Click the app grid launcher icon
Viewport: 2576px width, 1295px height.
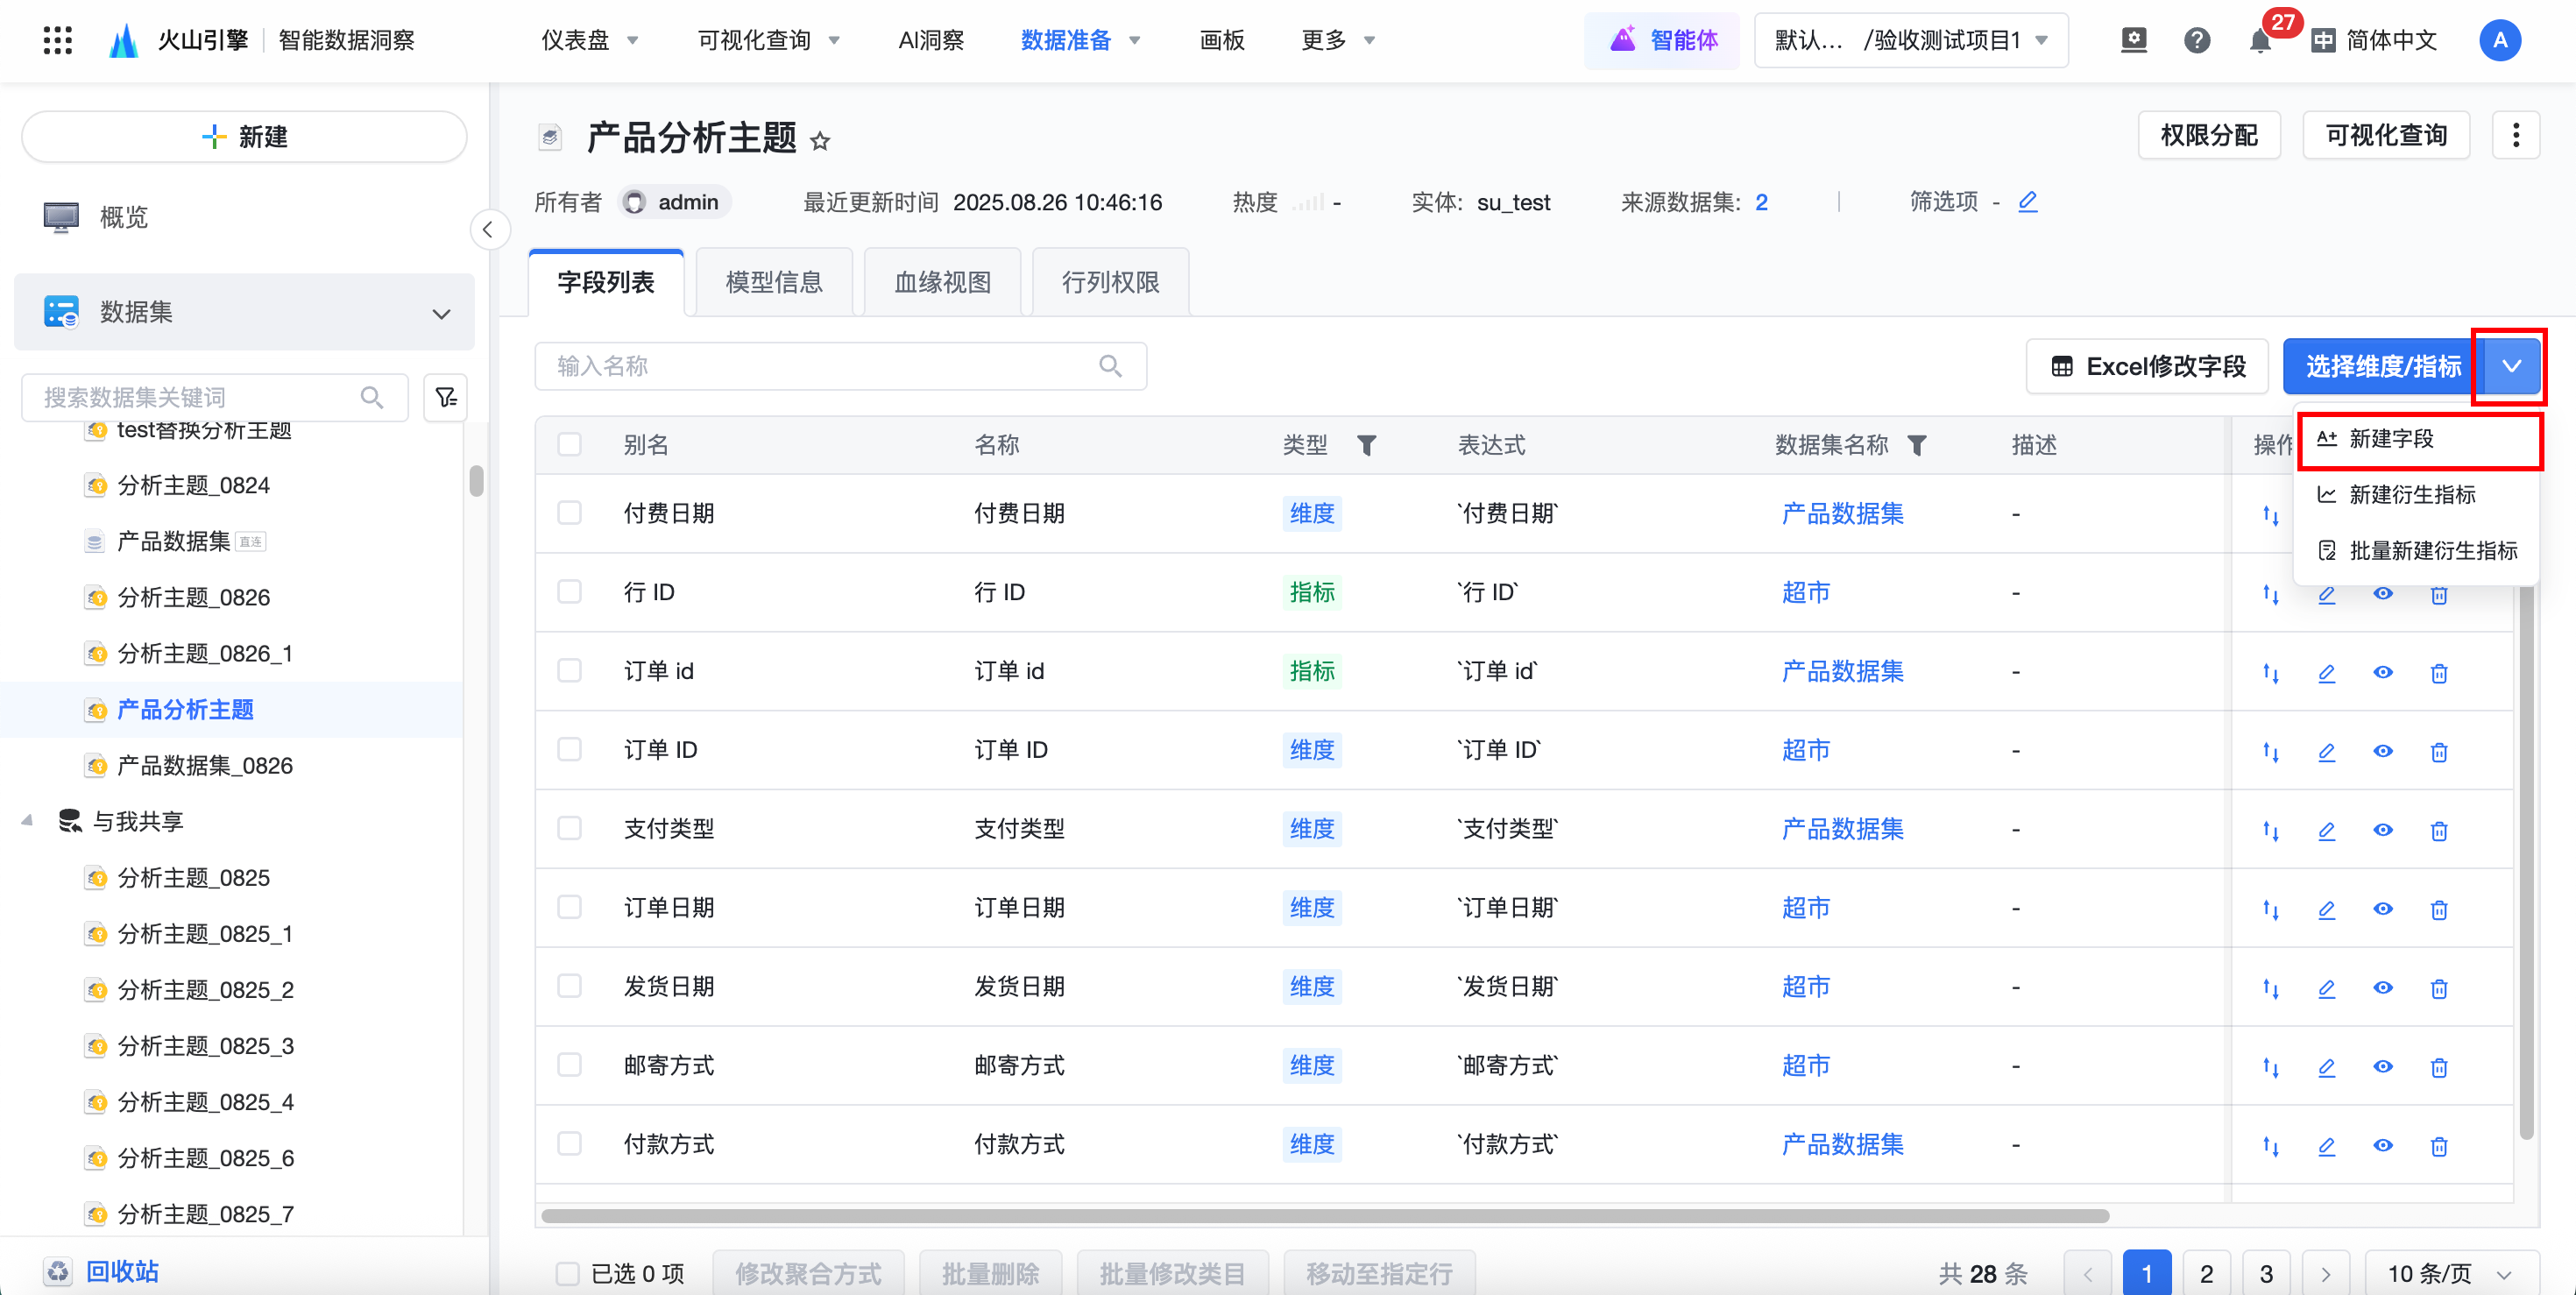[x=58, y=40]
